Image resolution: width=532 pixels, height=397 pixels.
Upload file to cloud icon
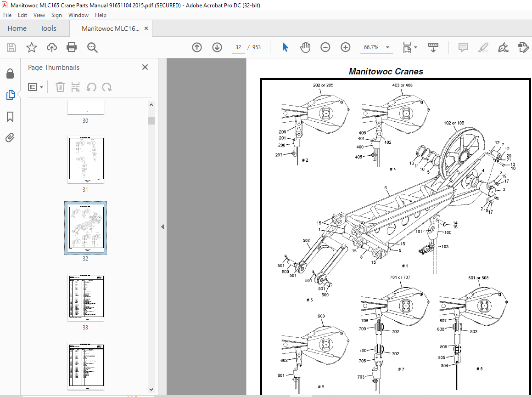coord(51,47)
